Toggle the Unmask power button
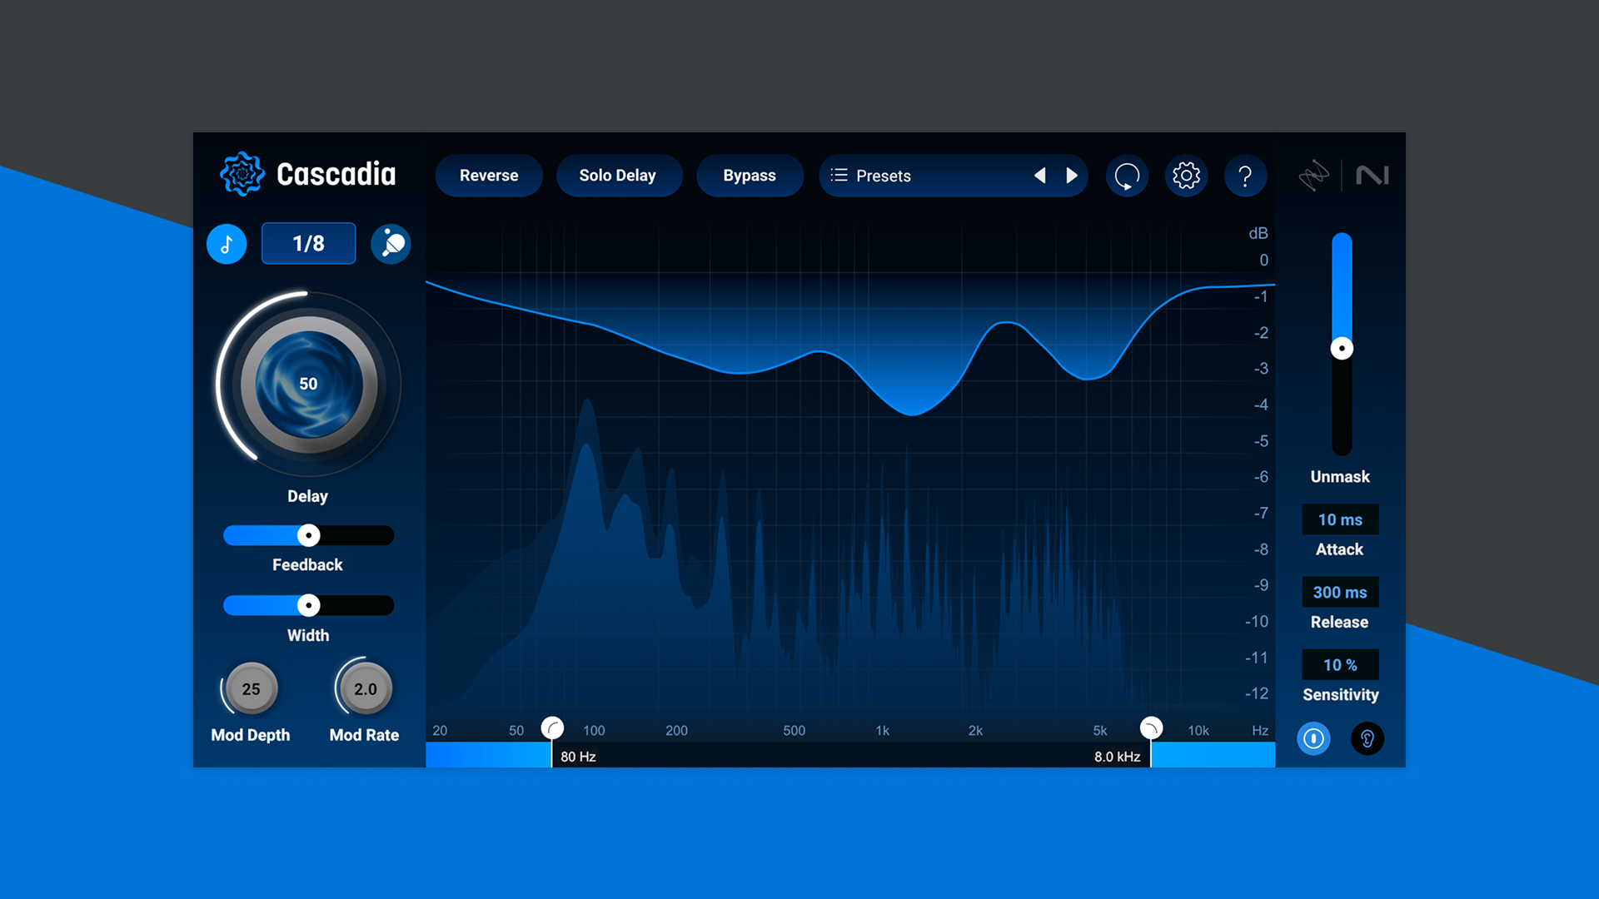The image size is (1599, 899). (1313, 739)
